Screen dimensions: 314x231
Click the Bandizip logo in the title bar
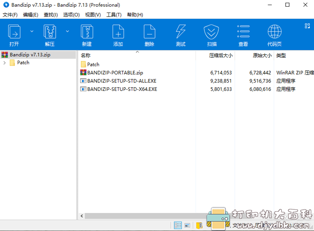[6, 5]
